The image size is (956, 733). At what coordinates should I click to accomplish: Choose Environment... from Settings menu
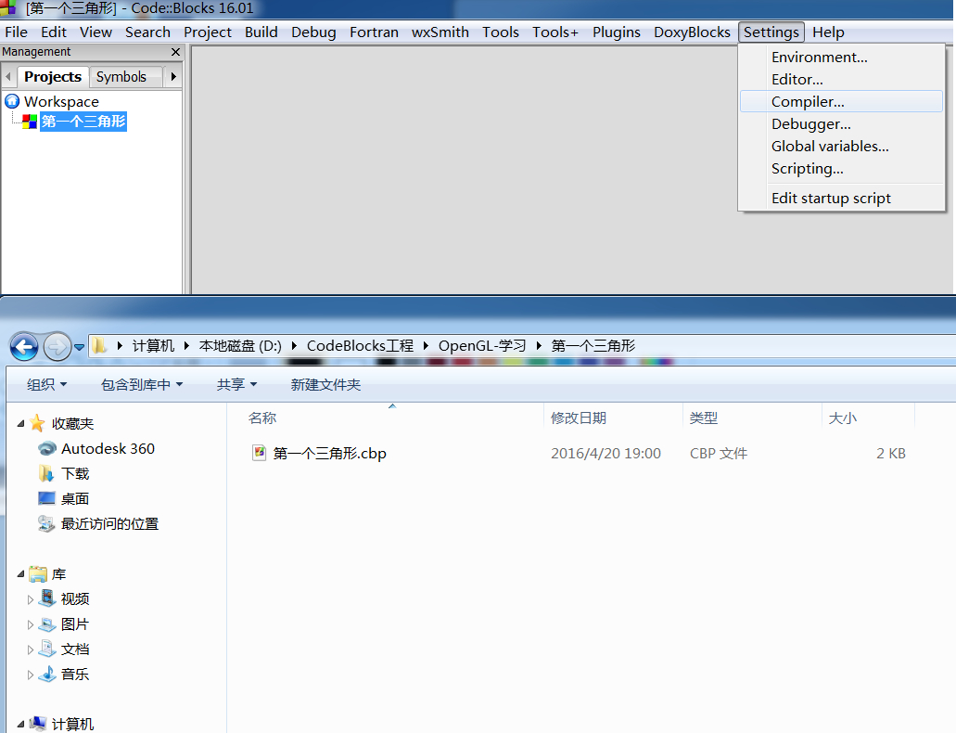841,57
